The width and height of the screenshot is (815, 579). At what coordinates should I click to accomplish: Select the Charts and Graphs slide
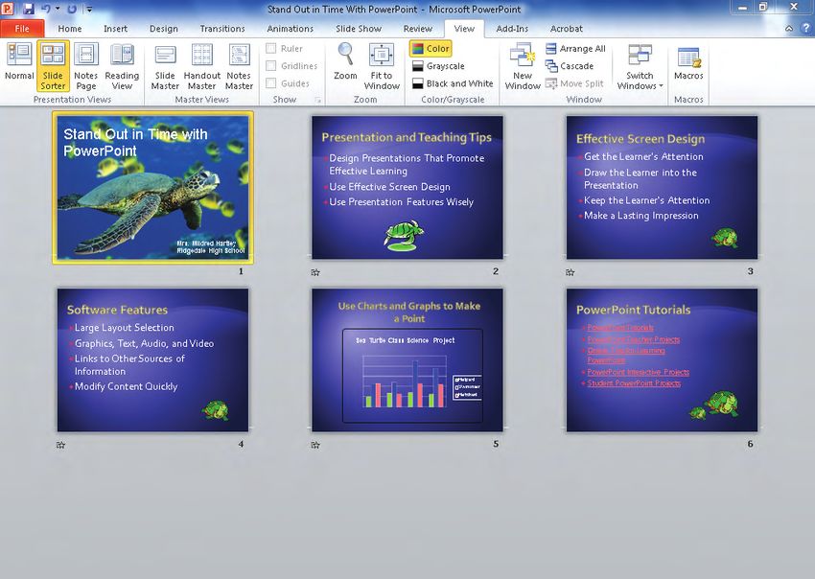pyautogui.click(x=407, y=360)
